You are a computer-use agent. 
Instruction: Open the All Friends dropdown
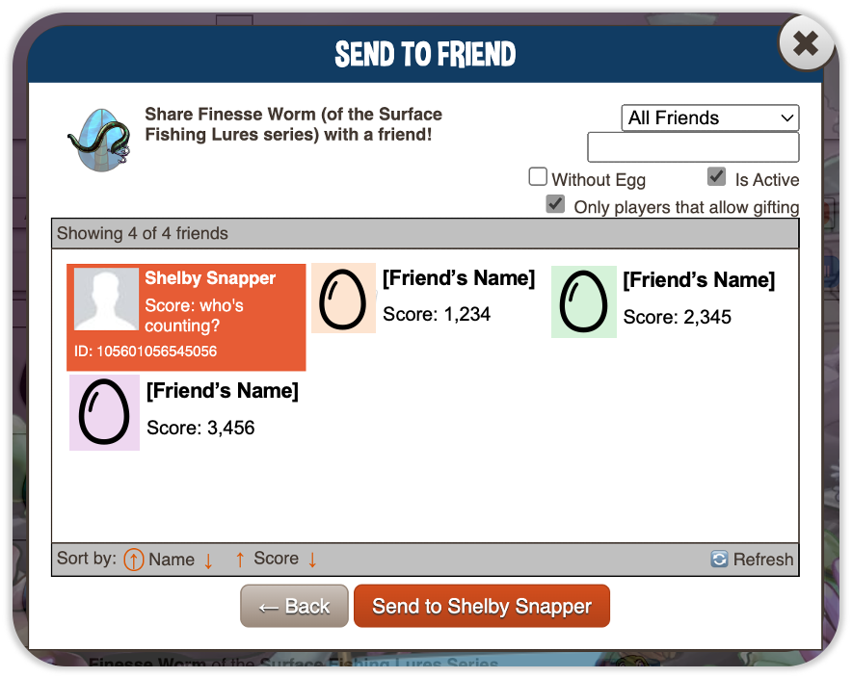pos(709,117)
